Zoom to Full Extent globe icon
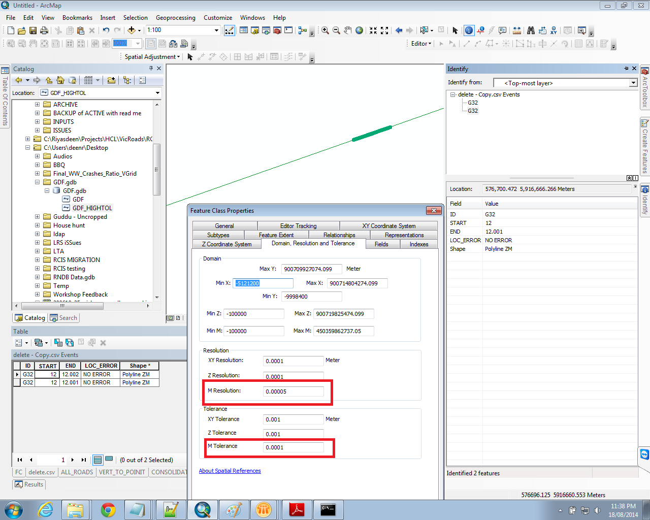Viewport: 650px width, 520px height. pos(359,30)
